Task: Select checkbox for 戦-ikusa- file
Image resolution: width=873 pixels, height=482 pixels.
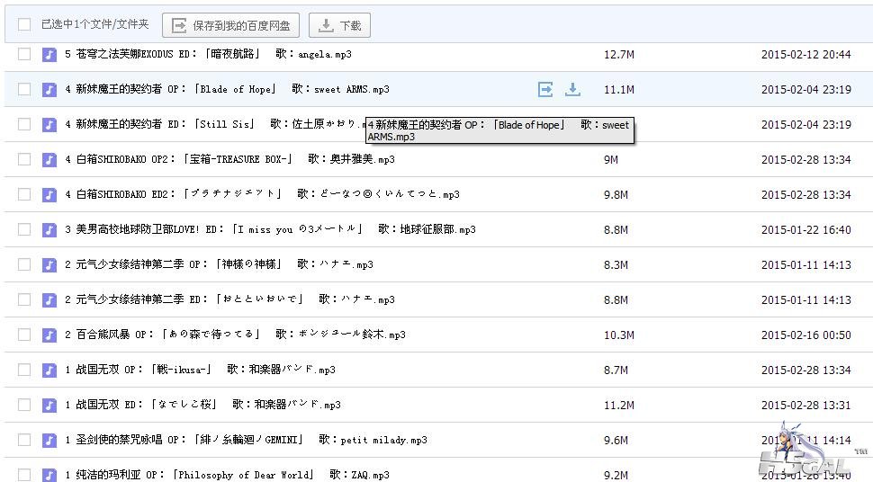Action: point(24,370)
